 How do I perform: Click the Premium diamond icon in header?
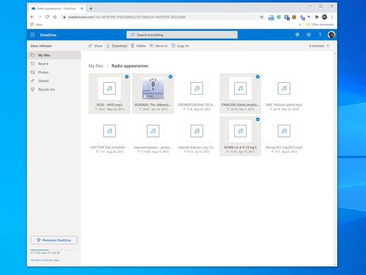(297, 35)
